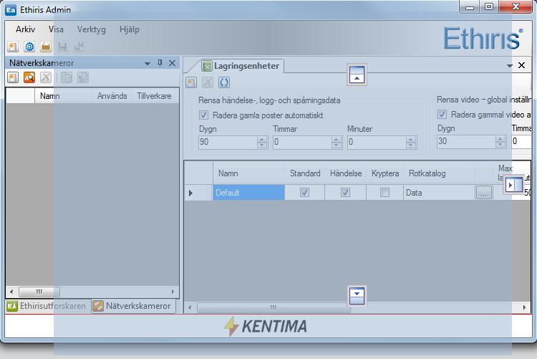The image size is (537, 359).
Task: Toggle Händelse checkbox in Default row
Action: 345,192
